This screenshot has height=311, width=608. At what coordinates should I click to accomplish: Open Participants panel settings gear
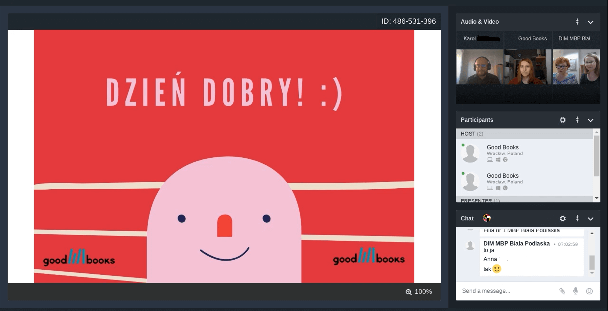pos(563,120)
